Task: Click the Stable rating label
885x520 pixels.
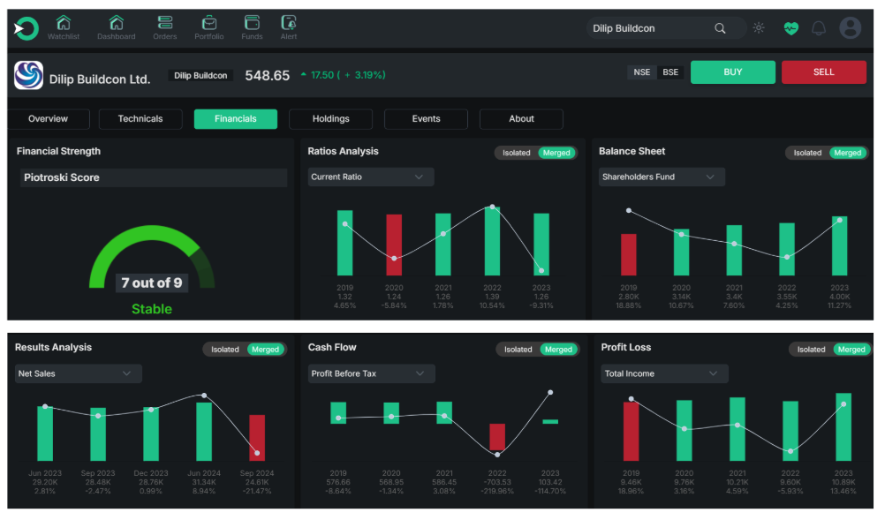Action: click(152, 309)
